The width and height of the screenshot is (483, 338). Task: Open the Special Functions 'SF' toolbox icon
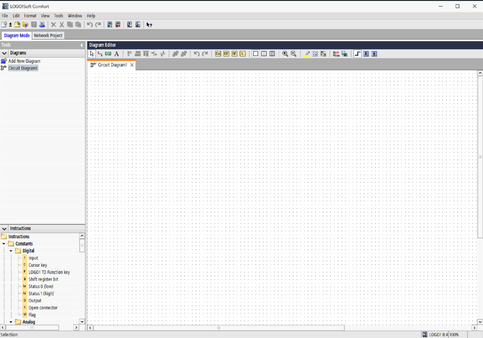coord(234,54)
